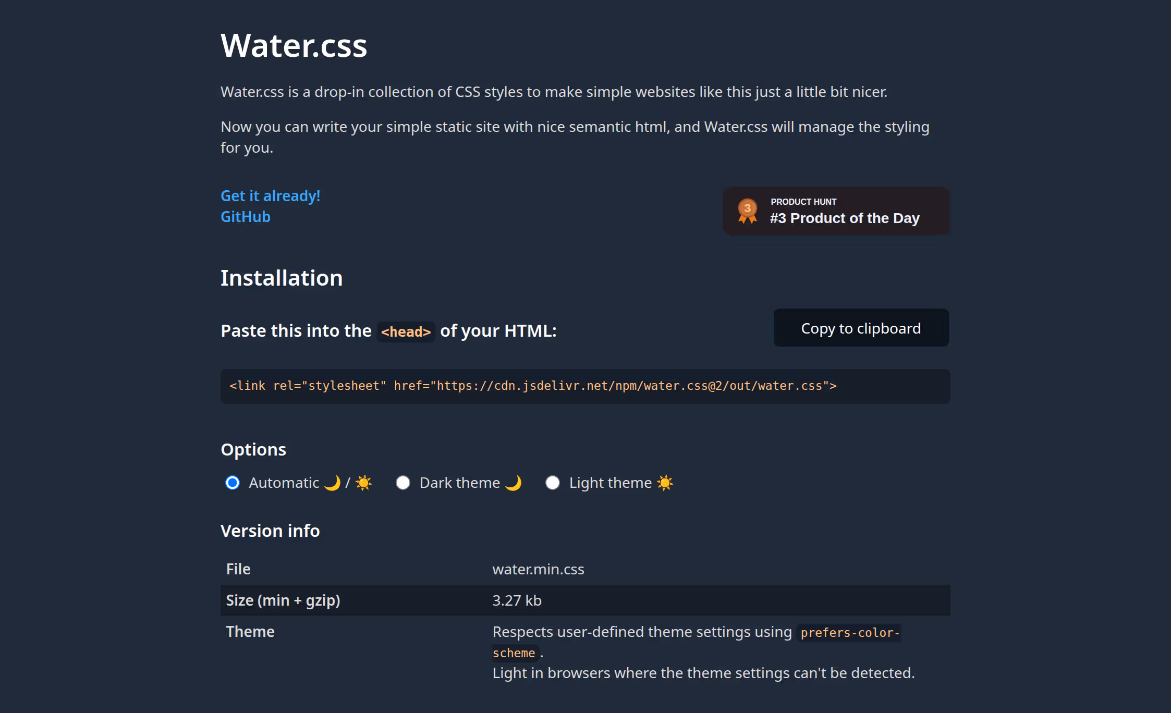The width and height of the screenshot is (1171, 713).
Task: Click the highlighted <head> code tag
Action: (x=406, y=331)
